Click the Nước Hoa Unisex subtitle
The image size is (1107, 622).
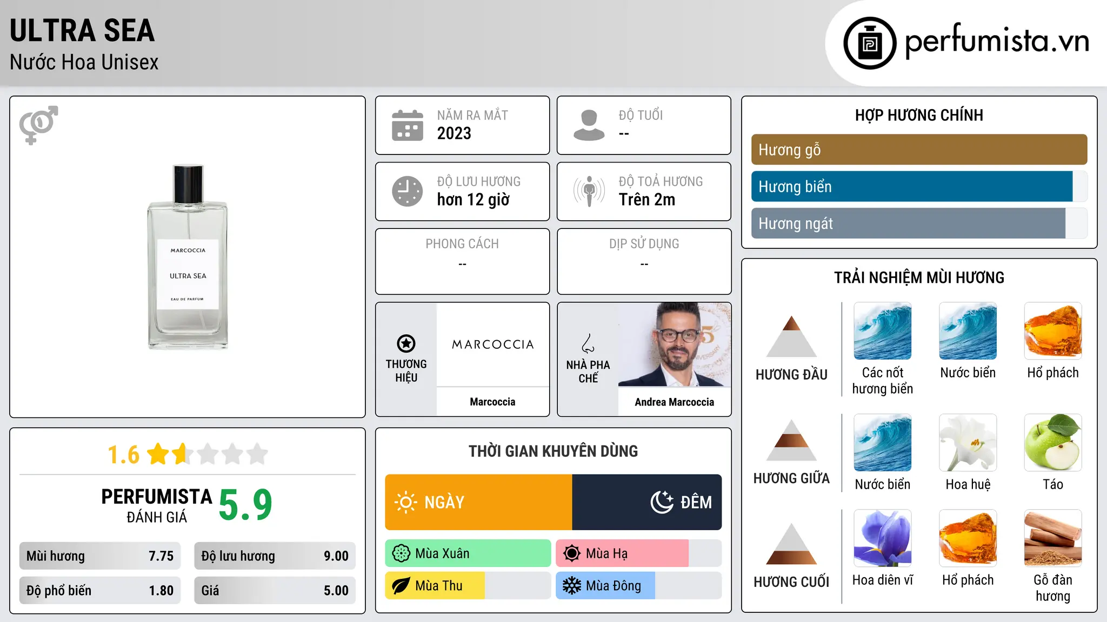[x=84, y=62]
